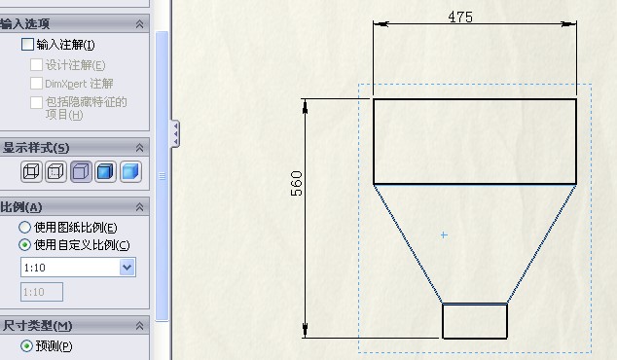617x360 pixels.
Task: Click the property panel vertical scrollbar
Action: point(162,176)
